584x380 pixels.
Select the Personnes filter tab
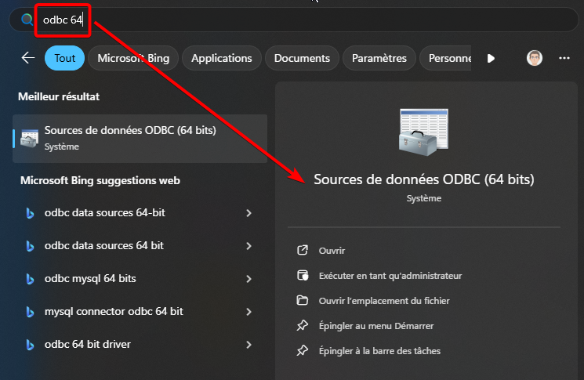pyautogui.click(x=447, y=58)
